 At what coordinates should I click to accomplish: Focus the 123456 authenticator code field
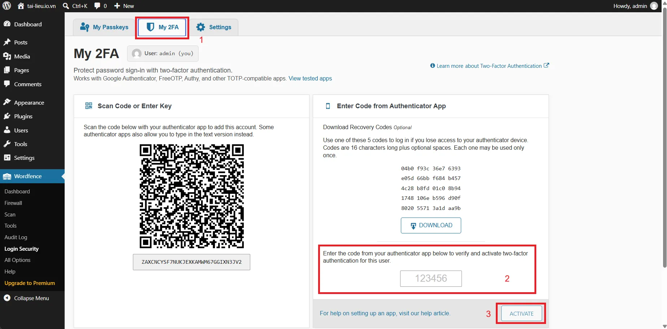tap(431, 278)
